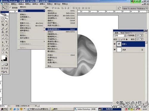The height and width of the screenshot is (111, 149).
Task: Toggle the auto-select checkbox in options bar
Action: point(10,8)
